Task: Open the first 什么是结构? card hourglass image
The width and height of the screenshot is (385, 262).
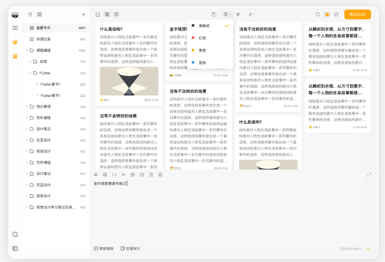Action: pos(129,81)
